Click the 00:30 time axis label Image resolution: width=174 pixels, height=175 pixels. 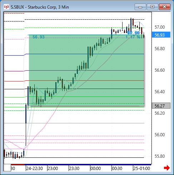coord(117,169)
